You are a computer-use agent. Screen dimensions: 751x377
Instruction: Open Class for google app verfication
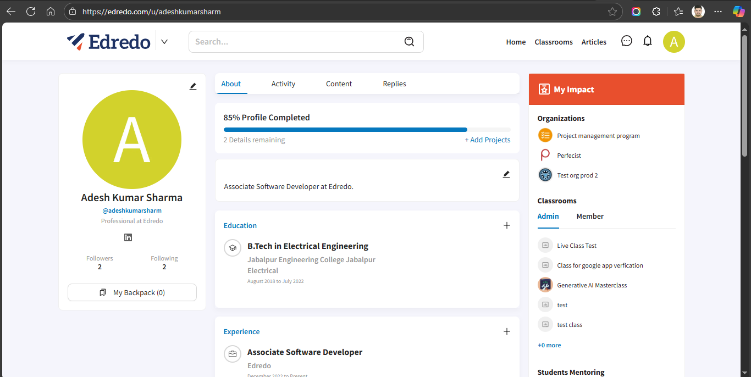[x=600, y=265]
